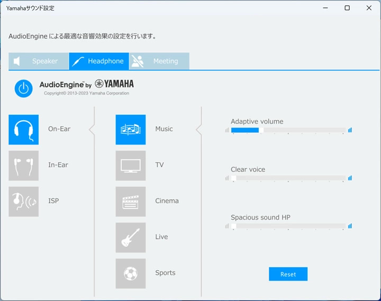
Task: Pick the Music preset icon
Action: pos(131,130)
